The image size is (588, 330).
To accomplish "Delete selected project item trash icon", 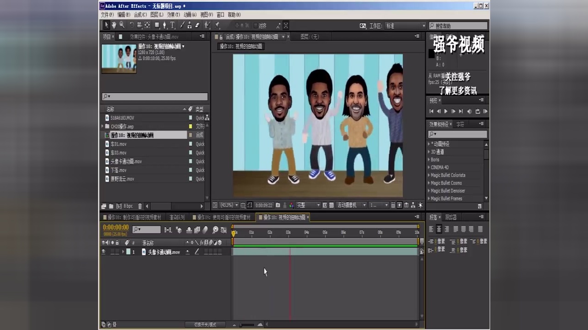I will tap(140, 206).
